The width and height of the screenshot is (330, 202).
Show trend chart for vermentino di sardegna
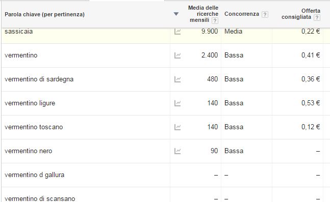pos(177,79)
